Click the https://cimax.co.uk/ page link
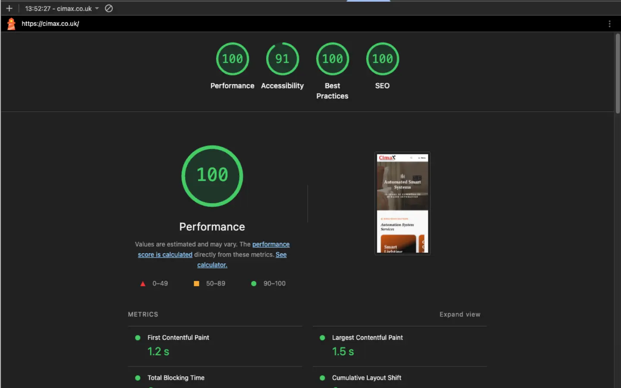The image size is (621, 388). coord(50,24)
